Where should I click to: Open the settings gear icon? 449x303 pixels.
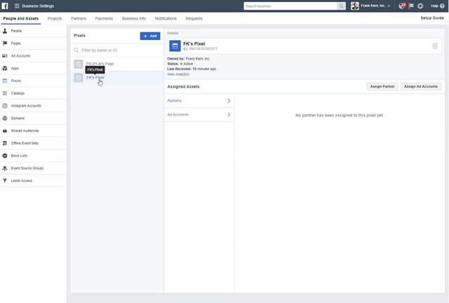pos(420,6)
